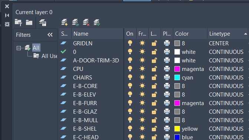Select the GRIDLN layer name

tap(83, 43)
